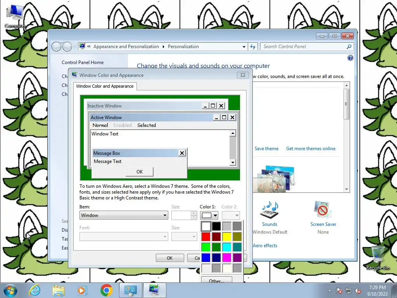Screen dimensions: 397x298
Task: Click Get more themes online link
Action: [311, 149]
